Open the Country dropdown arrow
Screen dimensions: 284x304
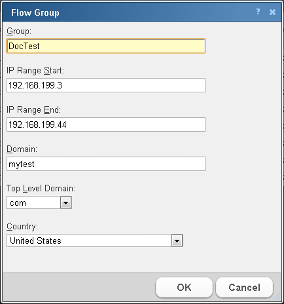tap(177, 241)
